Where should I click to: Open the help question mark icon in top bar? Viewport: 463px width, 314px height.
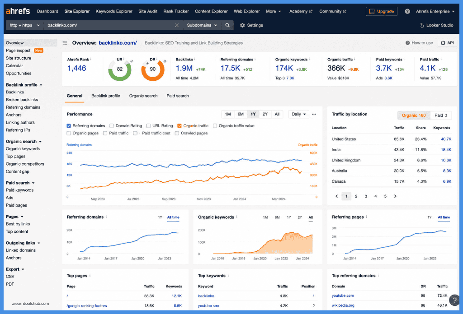coord(407,11)
